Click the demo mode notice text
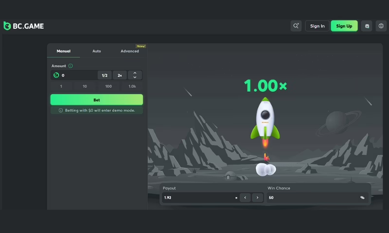 coord(100,111)
